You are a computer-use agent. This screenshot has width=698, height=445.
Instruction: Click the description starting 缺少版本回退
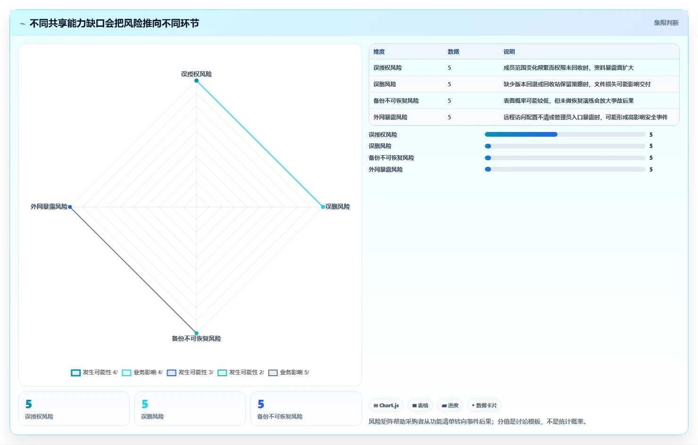coord(577,84)
